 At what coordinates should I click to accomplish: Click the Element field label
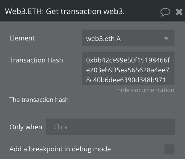[x=22, y=38]
